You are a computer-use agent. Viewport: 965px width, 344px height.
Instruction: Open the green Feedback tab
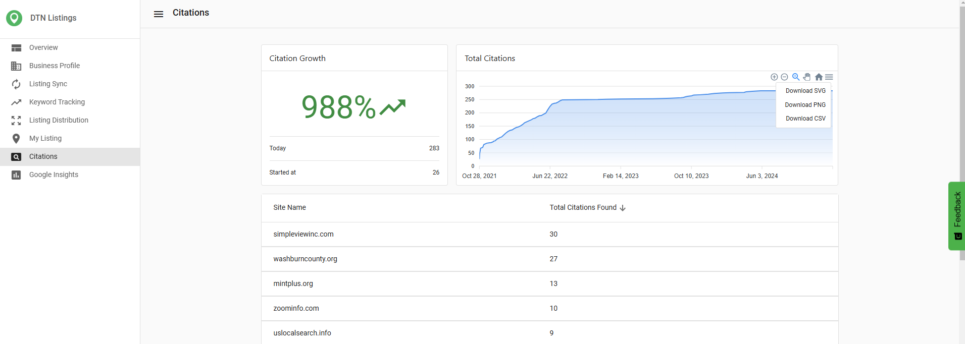coord(956,216)
